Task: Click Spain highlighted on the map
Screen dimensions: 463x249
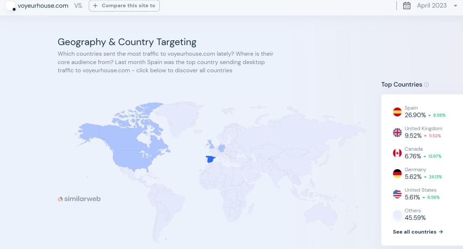Action: tap(211, 160)
